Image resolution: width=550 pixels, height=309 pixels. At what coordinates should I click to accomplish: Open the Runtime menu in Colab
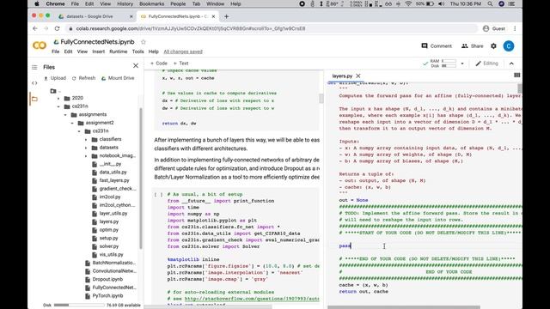click(119, 51)
